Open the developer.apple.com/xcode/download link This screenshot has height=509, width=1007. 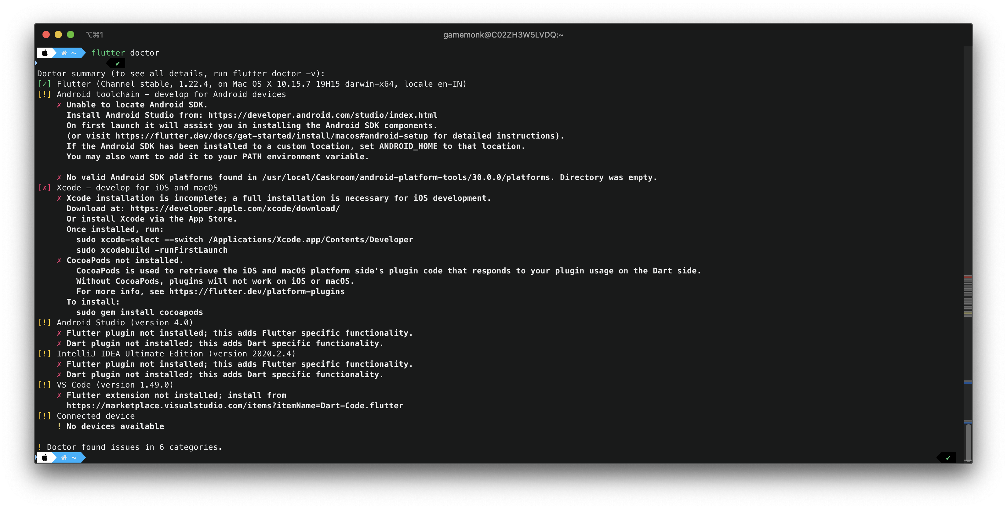[x=235, y=208]
